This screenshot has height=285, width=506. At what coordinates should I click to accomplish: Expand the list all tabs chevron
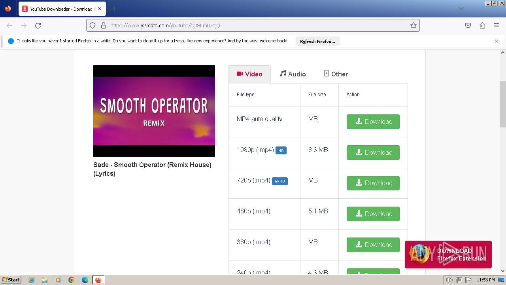461,9
